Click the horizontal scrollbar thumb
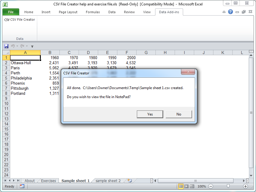Viewport: 256px width, 192px height. [x=196, y=181]
